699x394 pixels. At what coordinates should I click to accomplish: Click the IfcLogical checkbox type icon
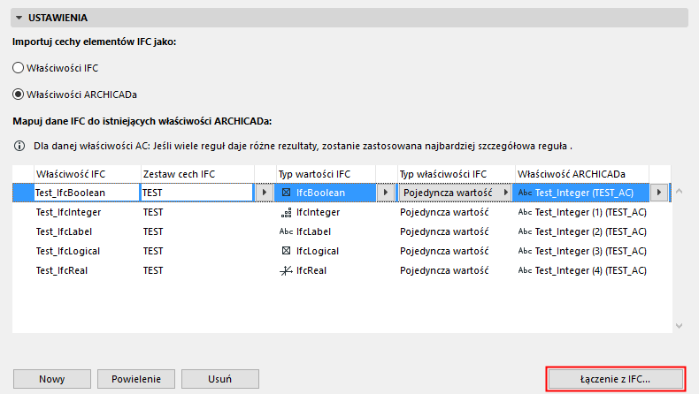[286, 251]
